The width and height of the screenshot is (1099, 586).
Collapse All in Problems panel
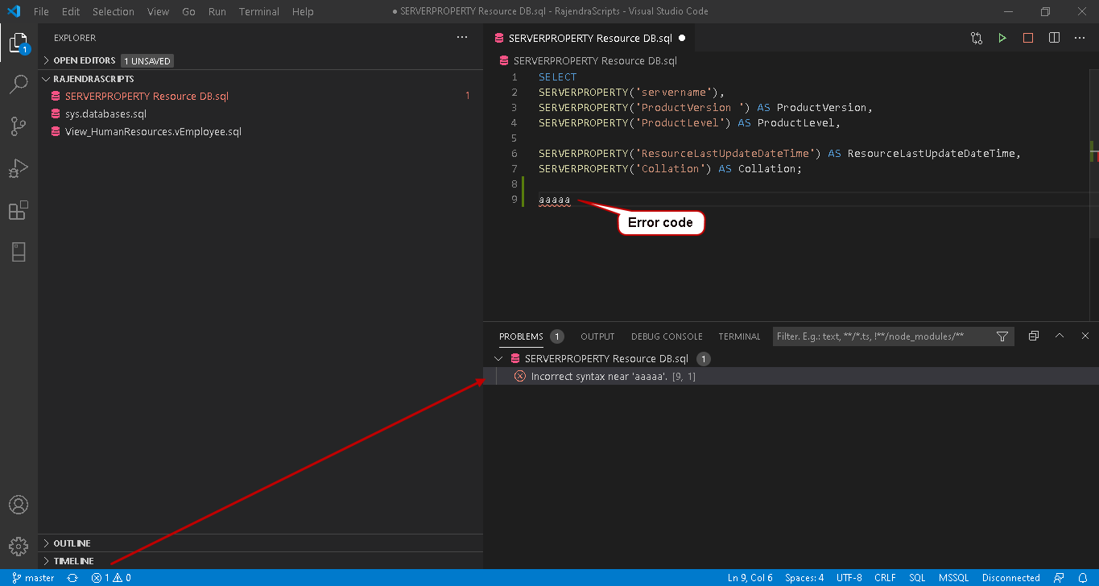[1033, 336]
